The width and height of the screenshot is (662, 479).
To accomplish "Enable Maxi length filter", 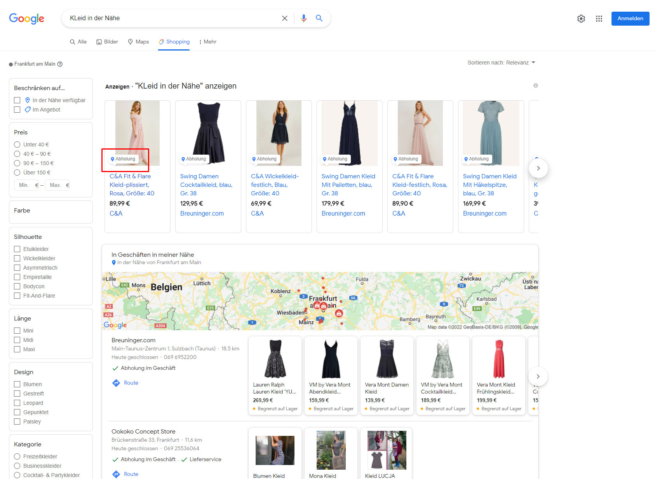I will point(17,349).
